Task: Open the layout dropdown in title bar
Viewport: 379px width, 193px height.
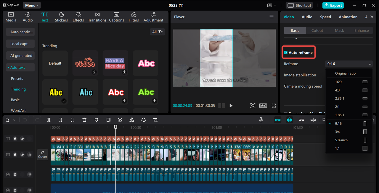Action: (x=272, y=5)
